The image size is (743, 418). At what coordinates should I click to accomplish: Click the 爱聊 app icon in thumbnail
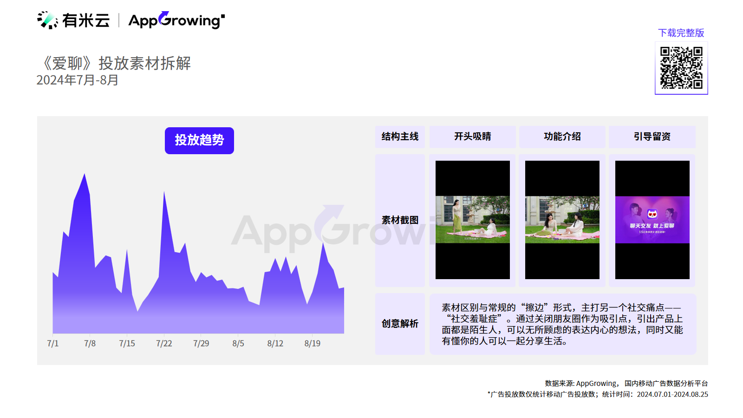(x=652, y=214)
